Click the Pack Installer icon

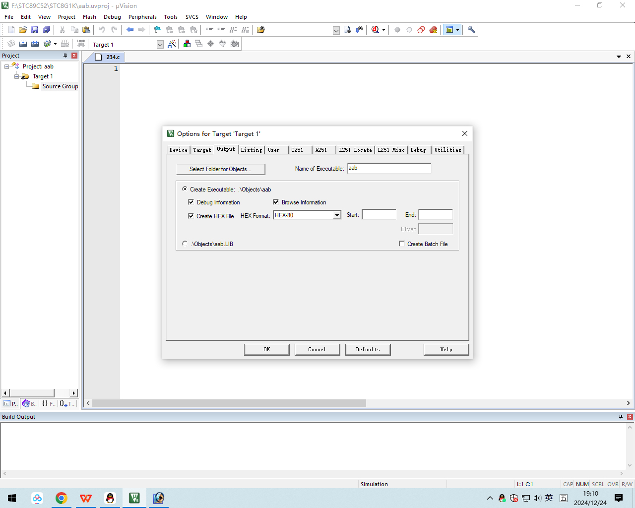point(235,44)
